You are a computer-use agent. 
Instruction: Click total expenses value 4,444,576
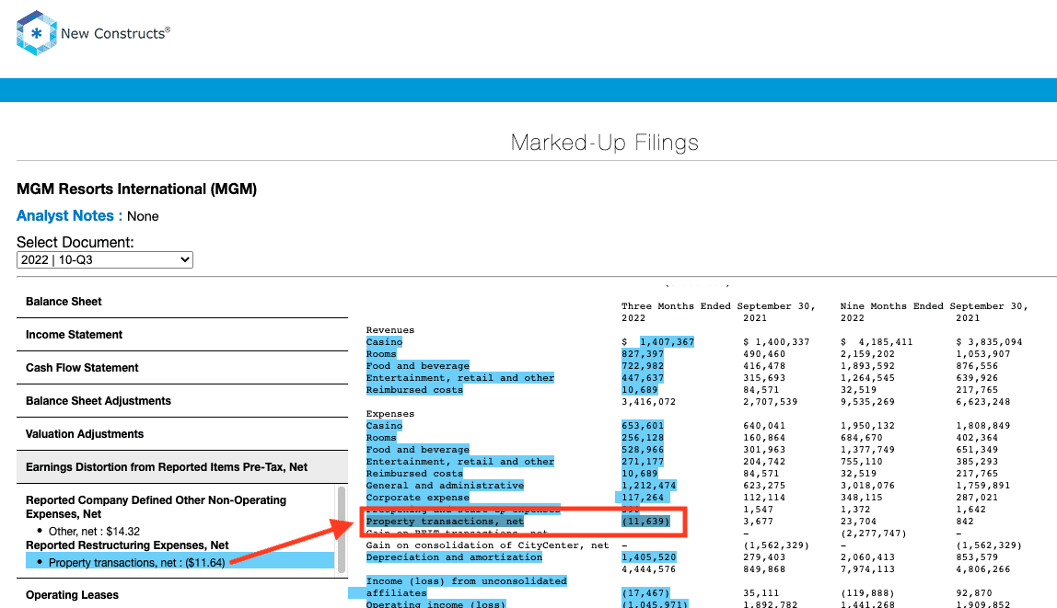coord(648,569)
